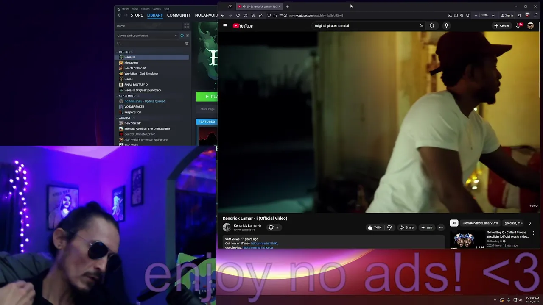The height and width of the screenshot is (305, 543).
Task: Open YouTube notifications bell
Action: [518, 26]
